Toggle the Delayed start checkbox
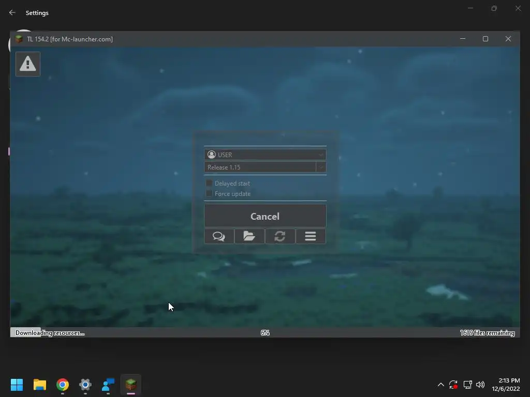The height and width of the screenshot is (397, 530). 209,184
